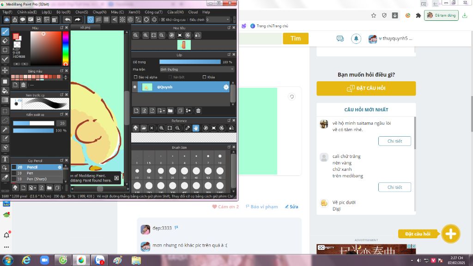The image size is (473, 266).
Task: Enable Khóa layer lock checkbox
Action: (205, 77)
